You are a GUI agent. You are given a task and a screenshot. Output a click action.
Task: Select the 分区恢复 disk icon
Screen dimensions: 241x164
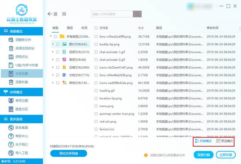click(11, 74)
